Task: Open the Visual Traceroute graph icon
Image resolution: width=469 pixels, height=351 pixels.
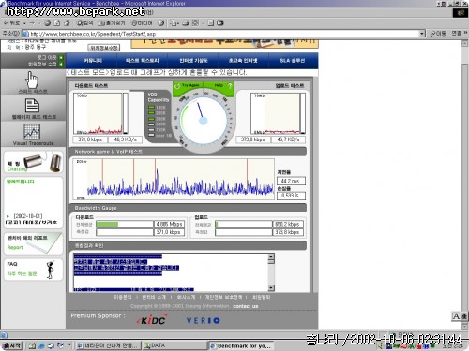Action: pyautogui.click(x=32, y=132)
